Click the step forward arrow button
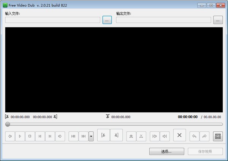 tap(60, 136)
